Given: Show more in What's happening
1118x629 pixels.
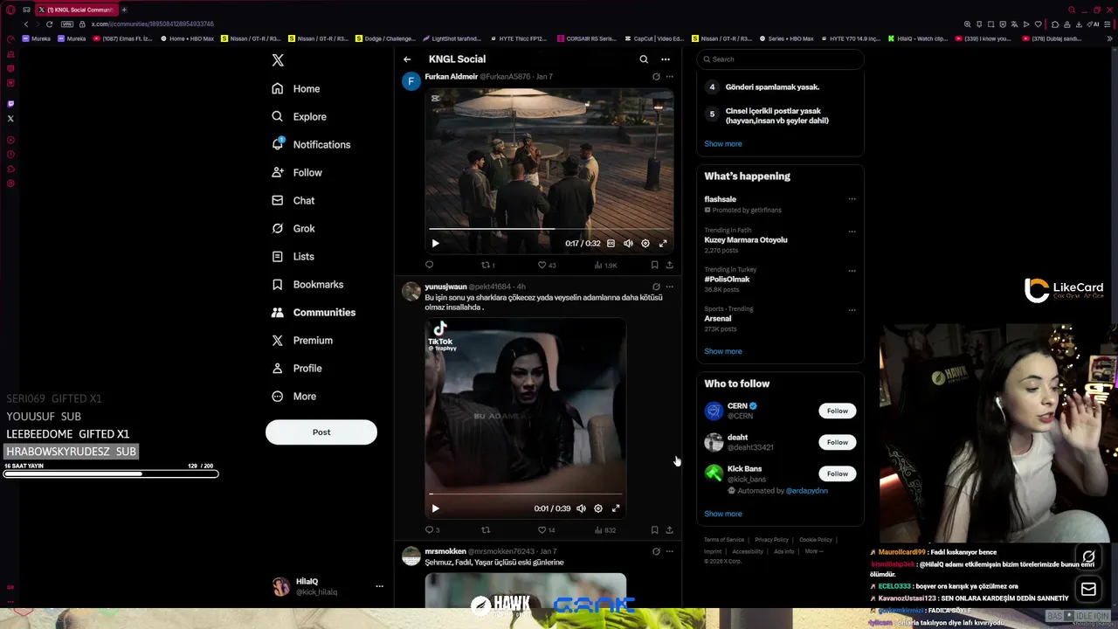Looking at the screenshot, I should tap(723, 351).
